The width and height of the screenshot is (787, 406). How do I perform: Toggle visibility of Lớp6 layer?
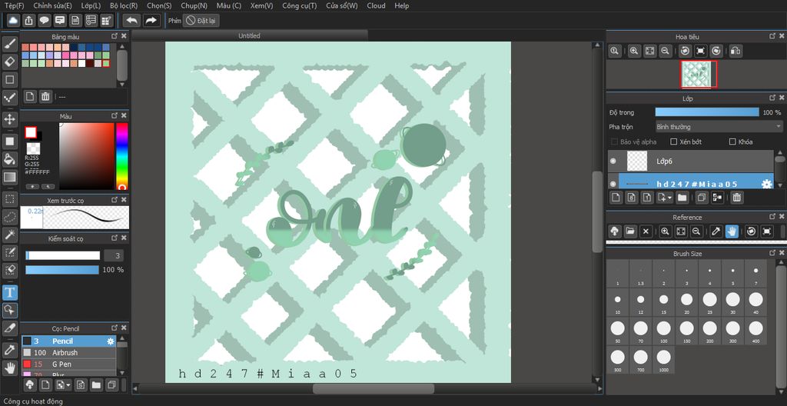613,161
